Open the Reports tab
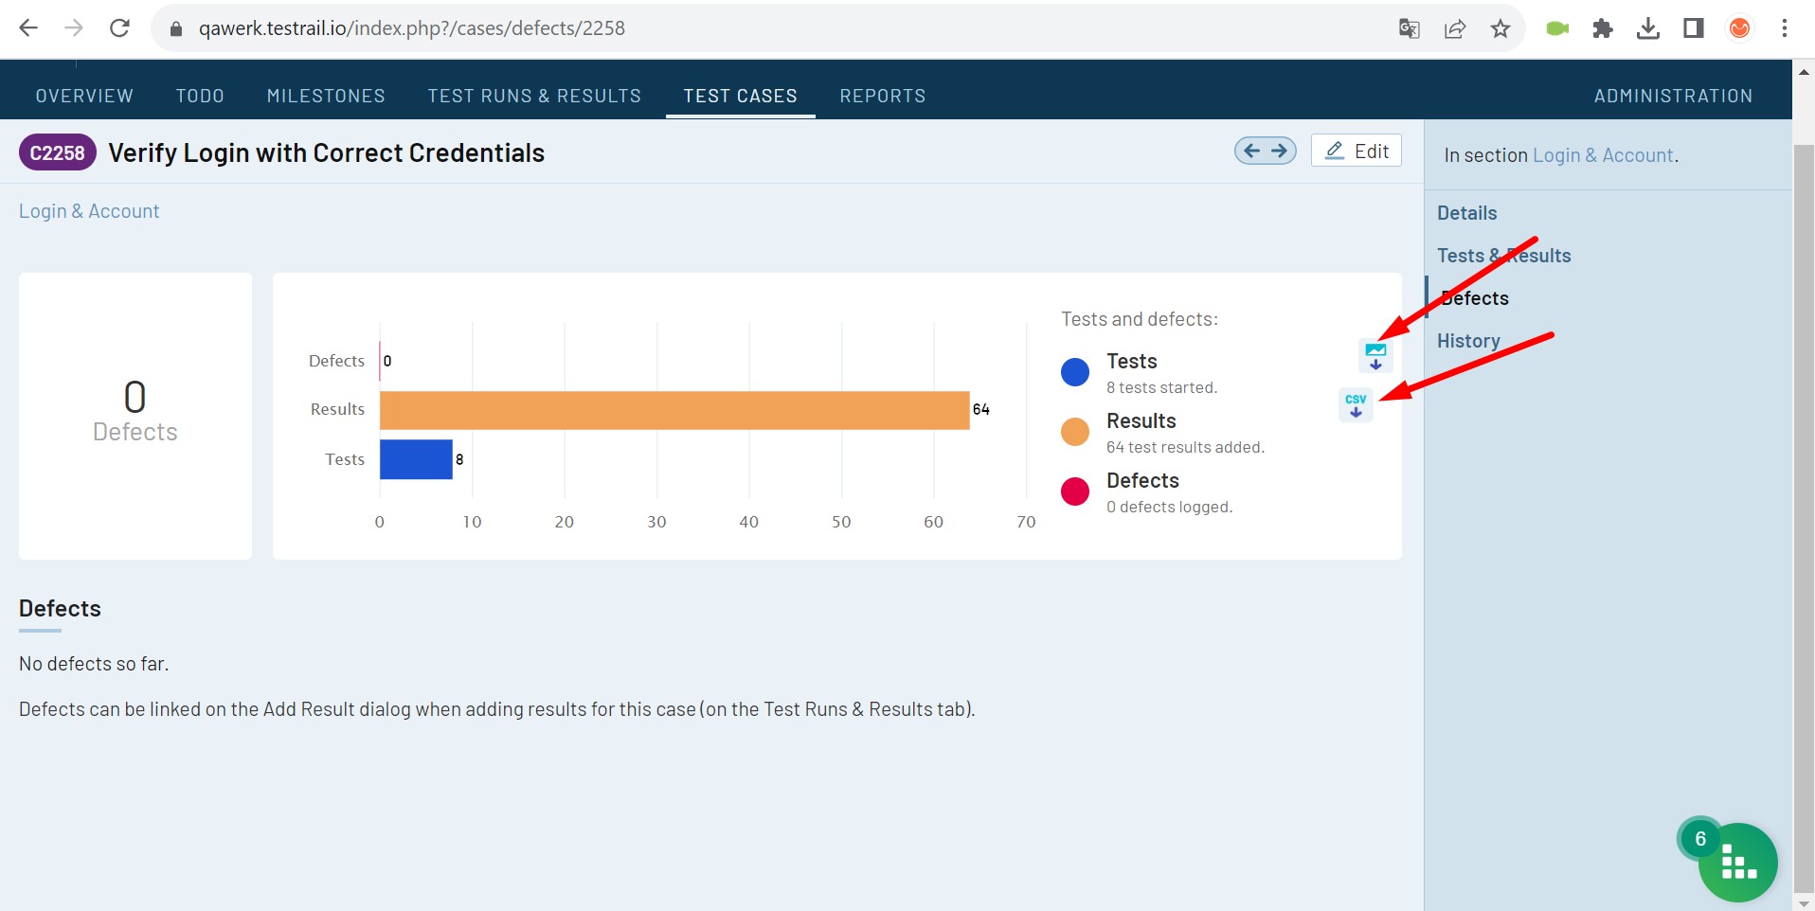Screen dimensions: 1815x911 882,96
